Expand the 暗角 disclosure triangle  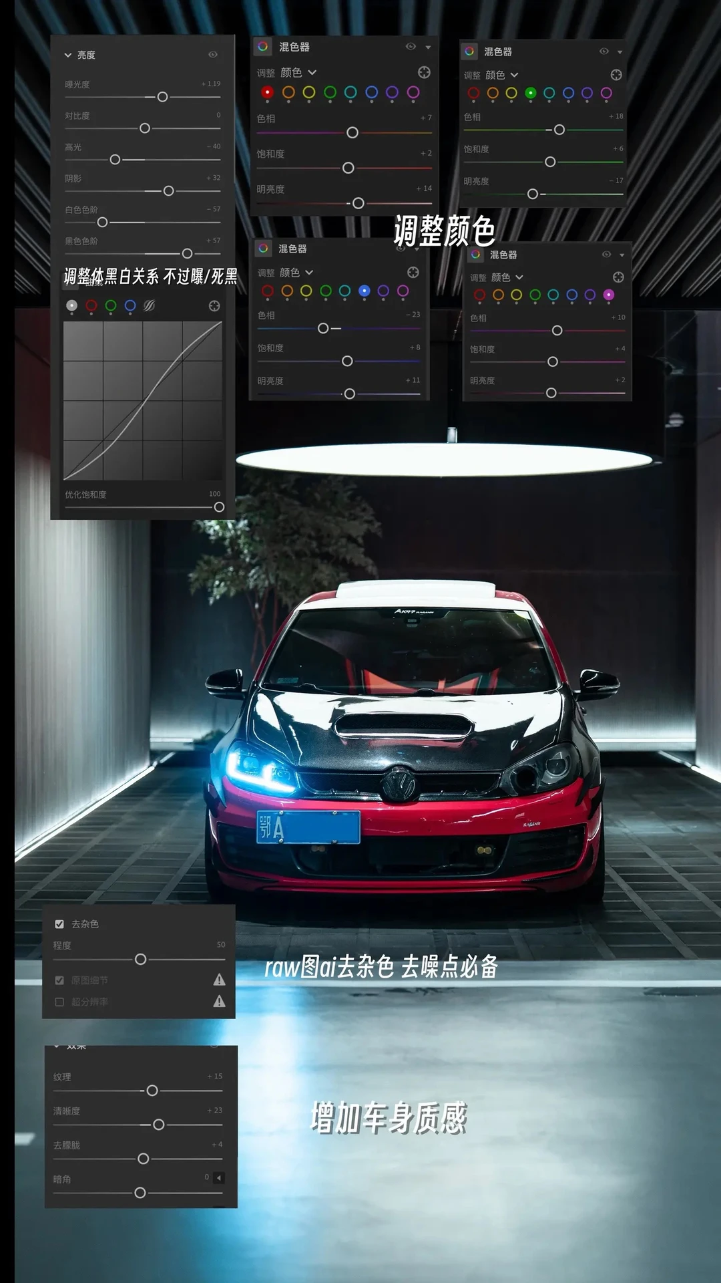coord(219,1178)
